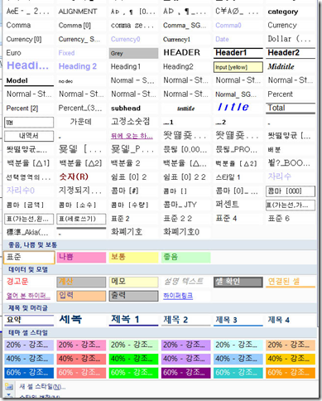This screenshot has height=401, width=322.
Task: Apply the orange 60% - 강조 style
Action: pos(291,373)
